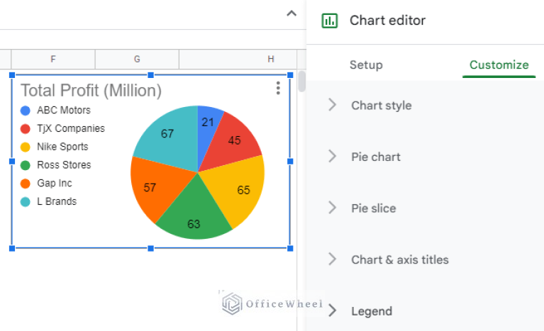Click the Nike Sports legend entry
Image resolution: width=544 pixels, height=331 pixels.
click(54, 147)
